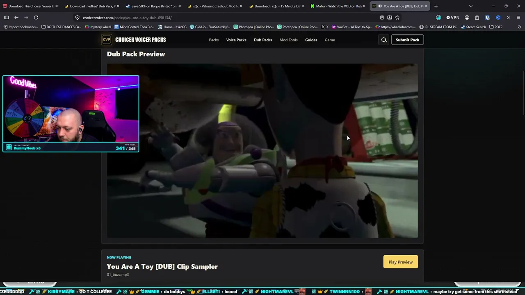This screenshot has width=525, height=295.
Task: Open POE2 bookmark folder
Action: click(x=496, y=27)
